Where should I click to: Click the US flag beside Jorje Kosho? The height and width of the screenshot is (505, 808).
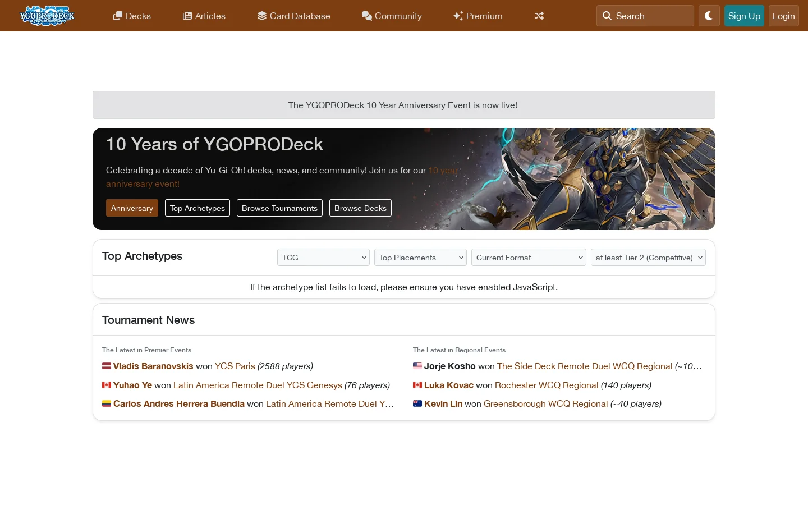[x=417, y=366]
